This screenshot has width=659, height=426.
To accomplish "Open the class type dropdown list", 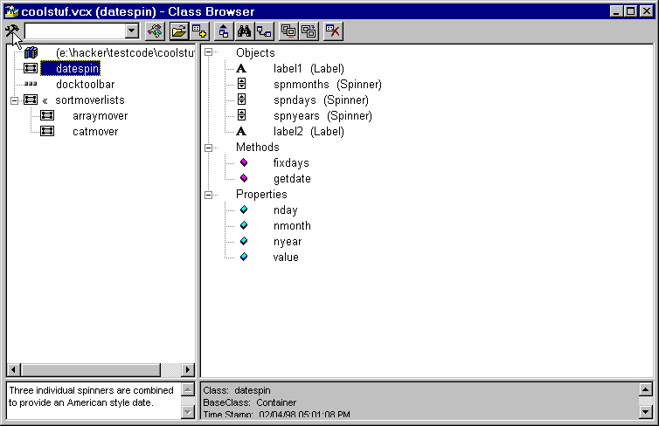I will [131, 31].
